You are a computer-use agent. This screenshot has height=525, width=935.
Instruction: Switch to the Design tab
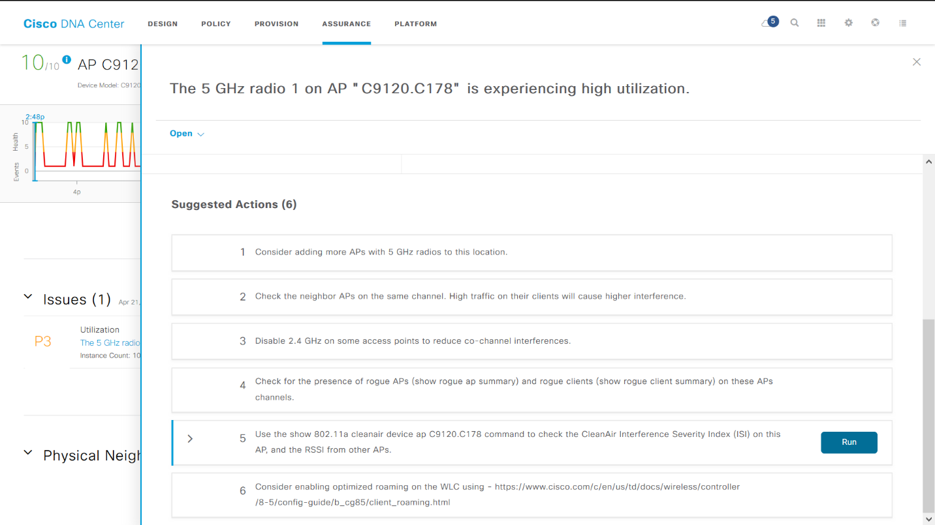pos(163,24)
